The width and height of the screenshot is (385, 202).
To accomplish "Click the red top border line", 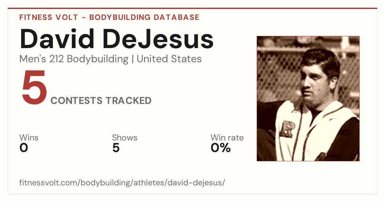I will pos(193,8).
